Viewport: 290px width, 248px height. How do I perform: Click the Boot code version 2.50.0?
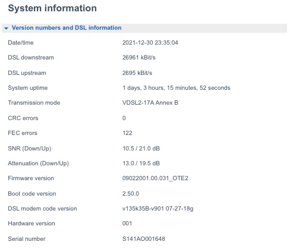coord(131,194)
